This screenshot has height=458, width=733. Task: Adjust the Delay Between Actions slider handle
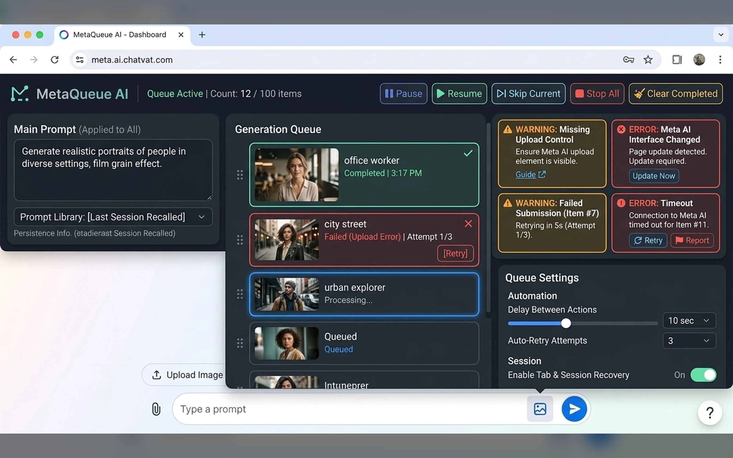pos(566,323)
